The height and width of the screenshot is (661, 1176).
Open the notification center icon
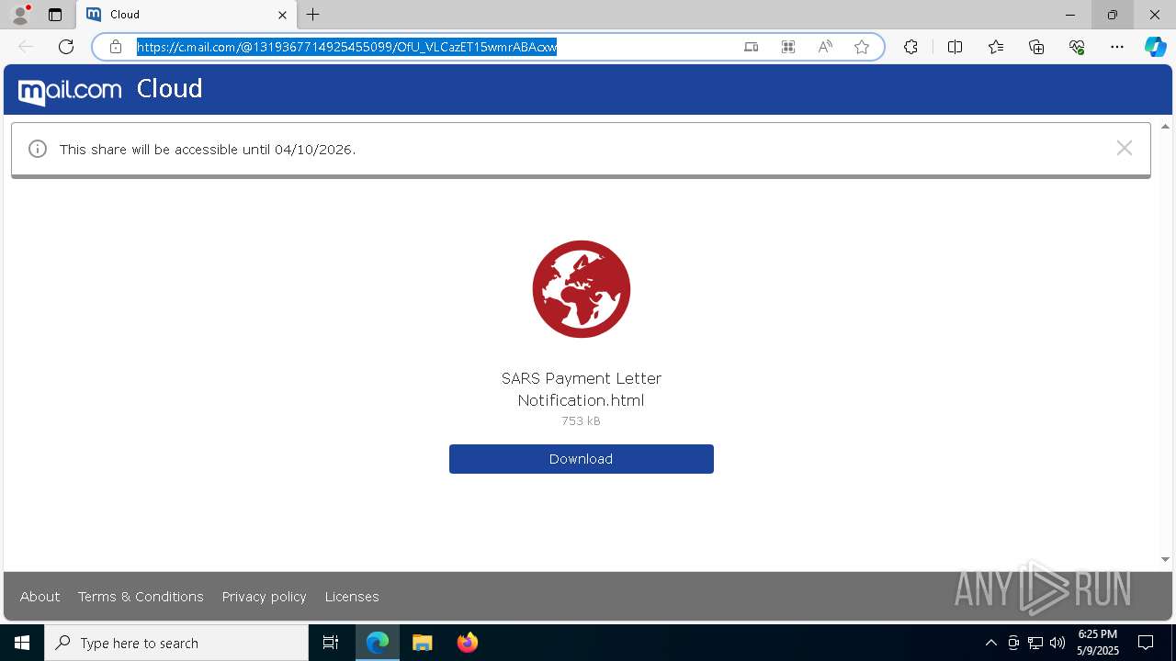pyautogui.click(x=1146, y=643)
